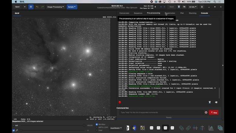Click the blue star color map icon
Screen dimensions: 236x133
tap(134, 128)
